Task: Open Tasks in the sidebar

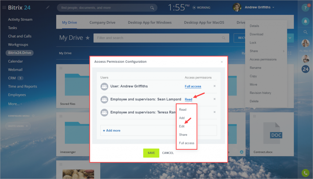Action: point(12,28)
